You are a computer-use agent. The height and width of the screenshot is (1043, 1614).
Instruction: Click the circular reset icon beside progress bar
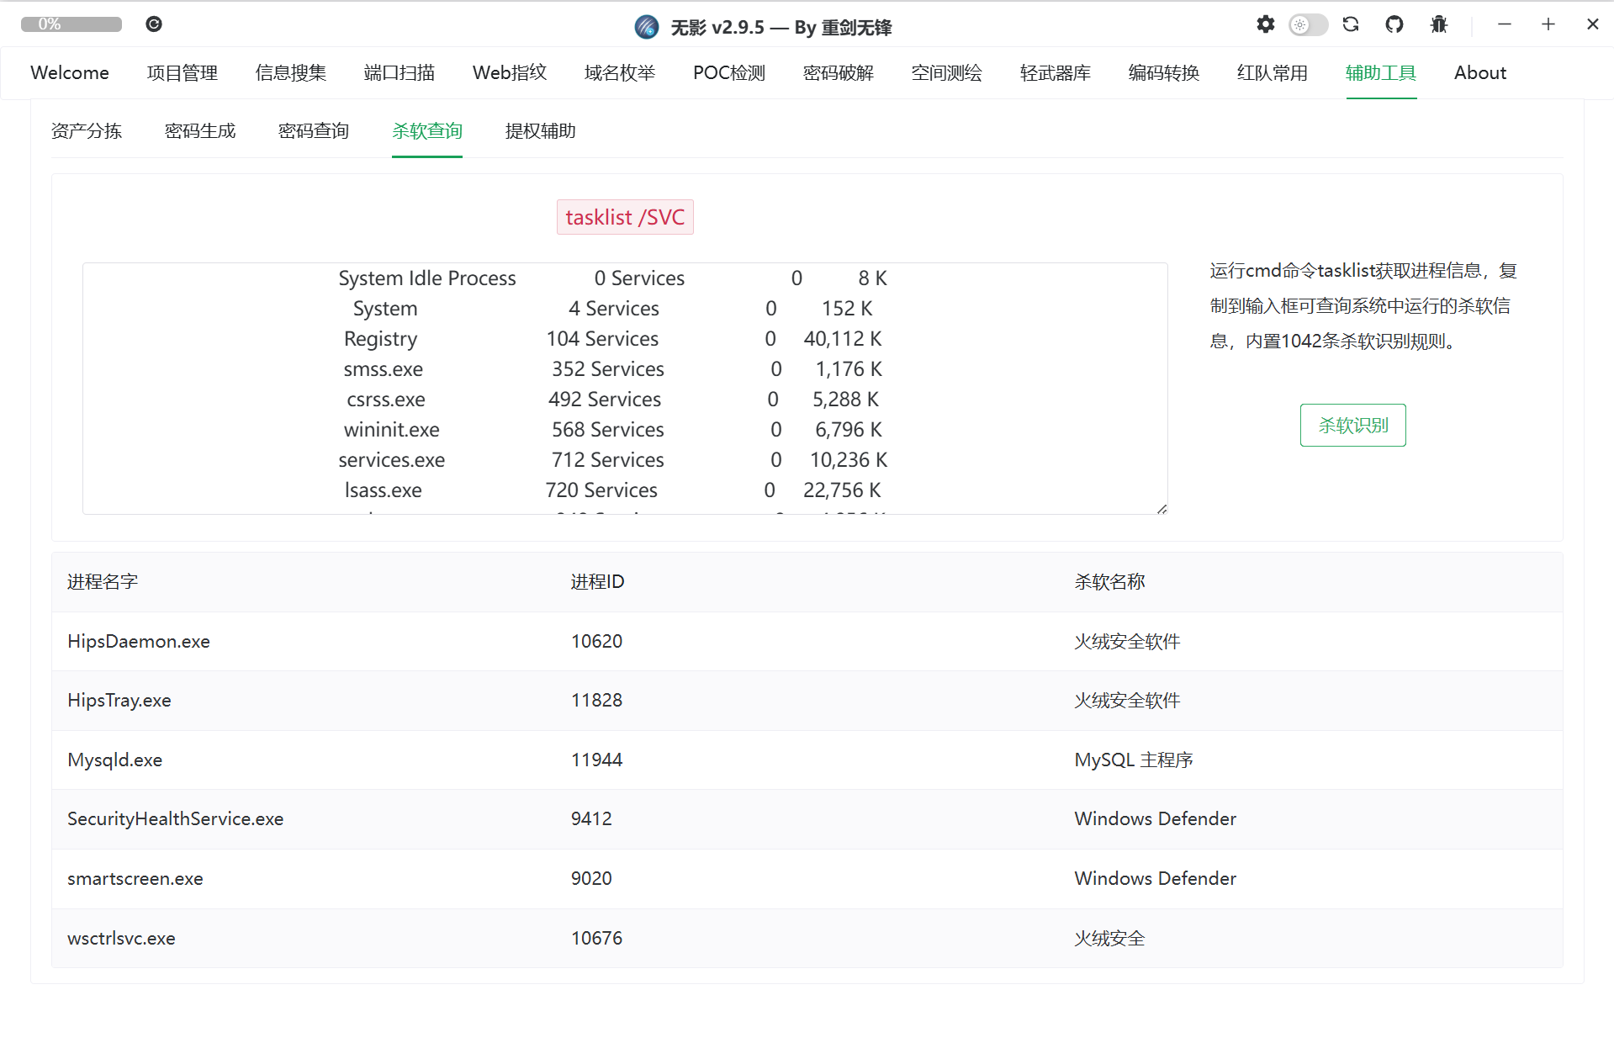coord(154,24)
